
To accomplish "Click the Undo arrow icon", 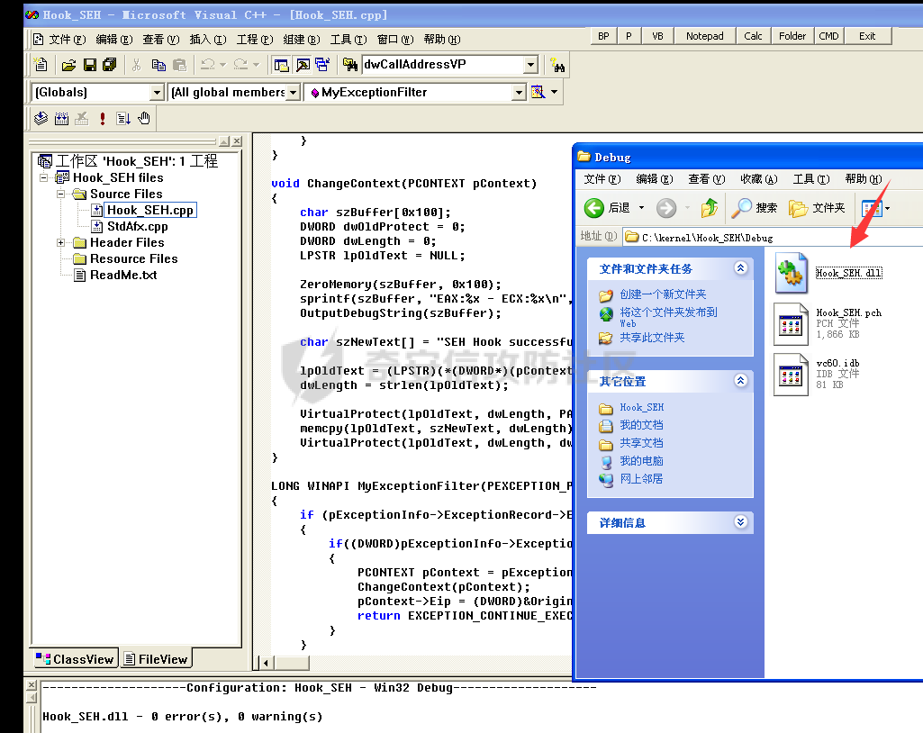I will click(x=207, y=65).
